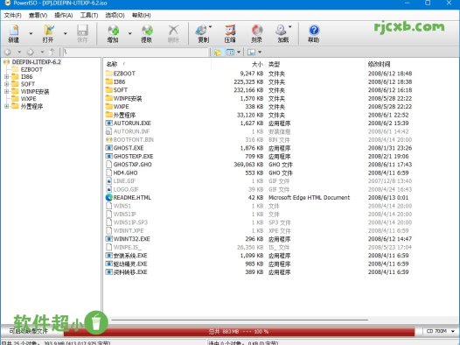
Task: Open the File (文件) menu
Action: click(12, 15)
